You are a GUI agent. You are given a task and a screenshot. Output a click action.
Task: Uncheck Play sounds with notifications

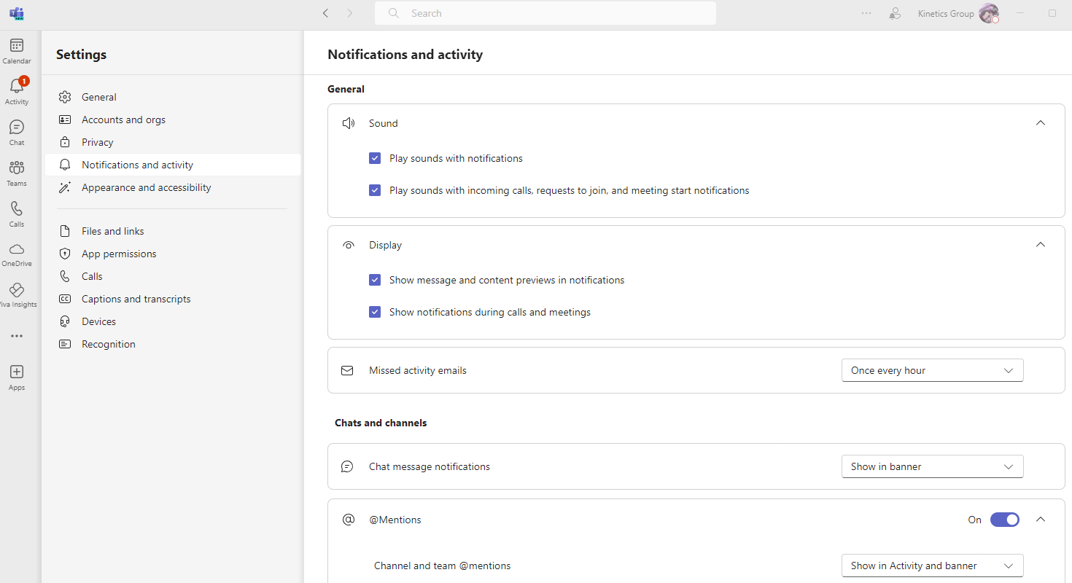tap(375, 158)
